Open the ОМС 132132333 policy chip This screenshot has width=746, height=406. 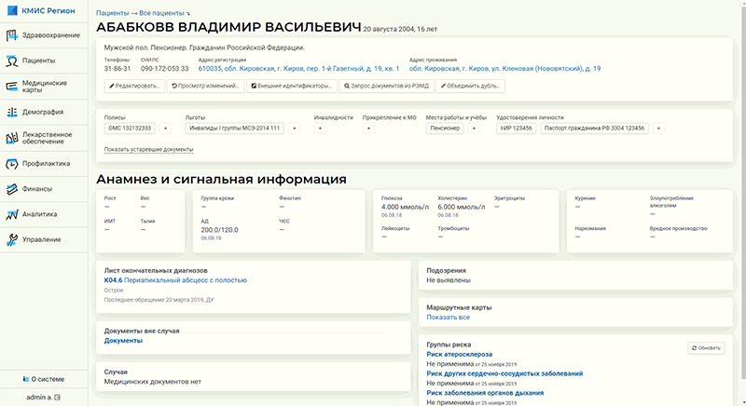[130, 129]
